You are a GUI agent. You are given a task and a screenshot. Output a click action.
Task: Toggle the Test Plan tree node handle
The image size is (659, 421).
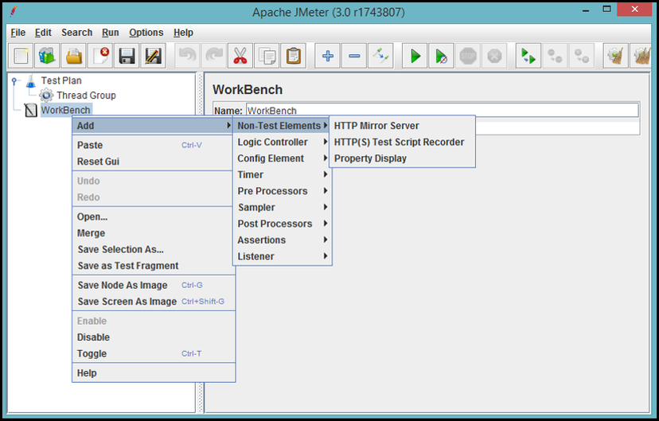coord(14,80)
